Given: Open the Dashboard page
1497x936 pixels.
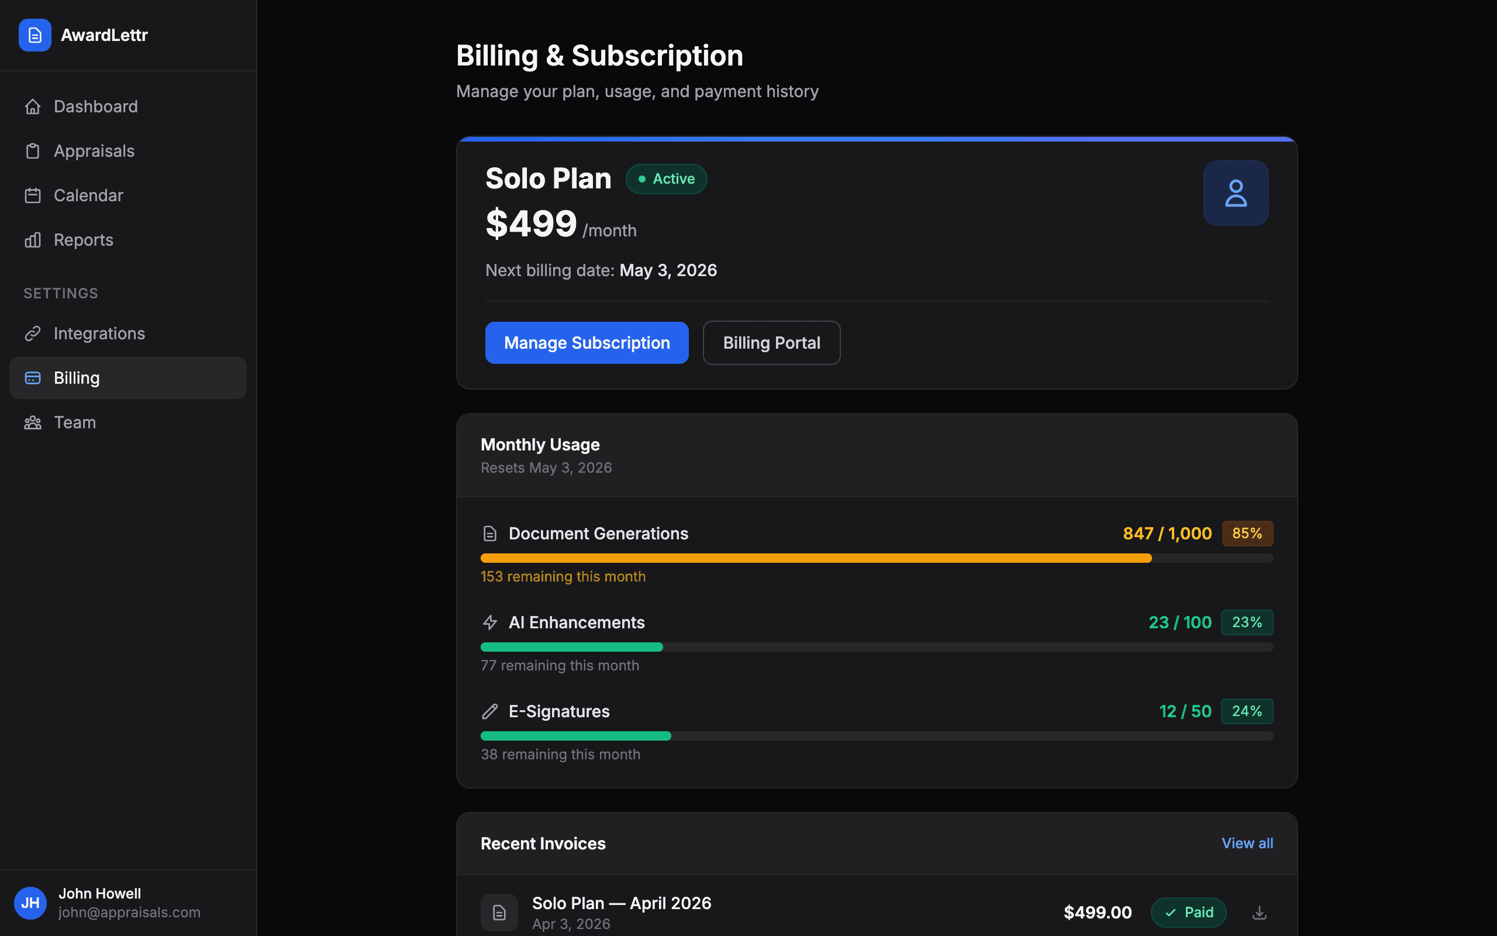Looking at the screenshot, I should point(128,106).
